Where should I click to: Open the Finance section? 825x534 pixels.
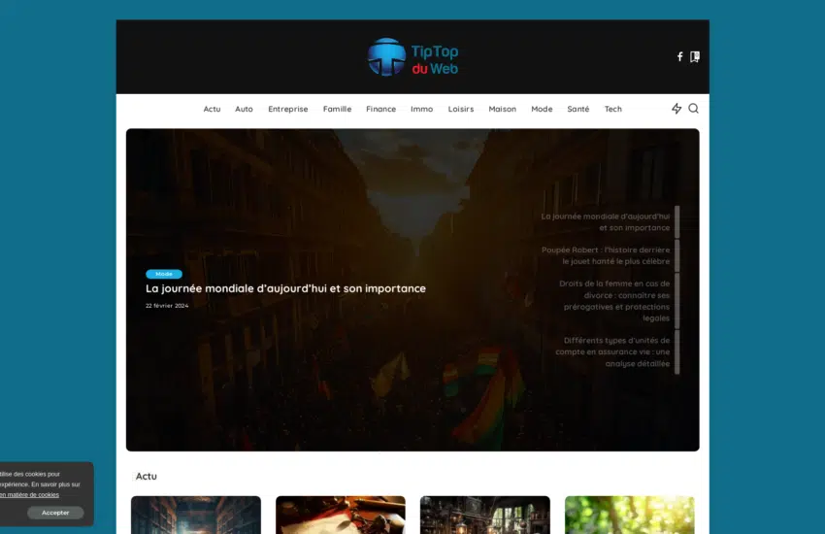tap(380, 109)
